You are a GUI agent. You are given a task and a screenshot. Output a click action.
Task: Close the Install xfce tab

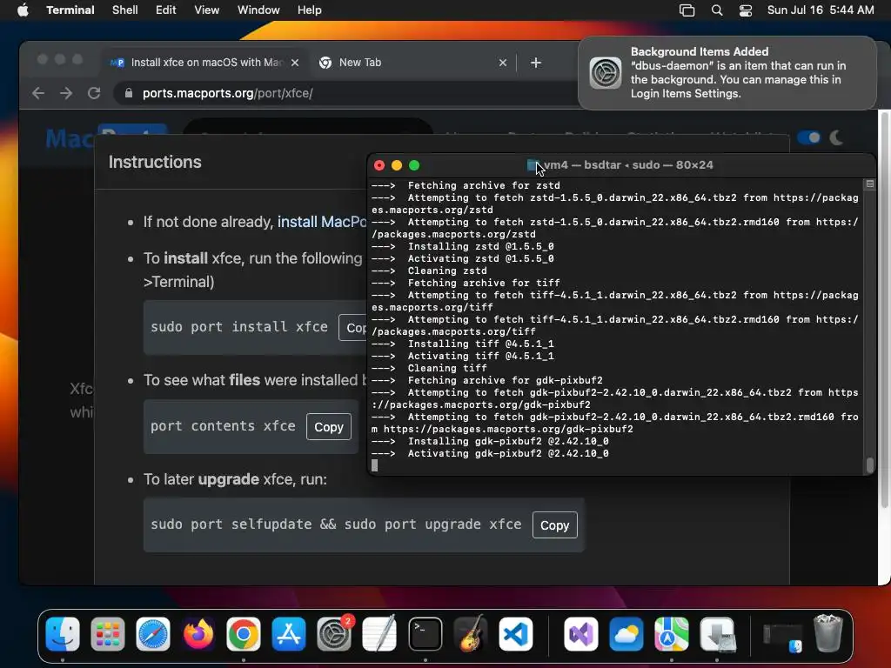[295, 63]
